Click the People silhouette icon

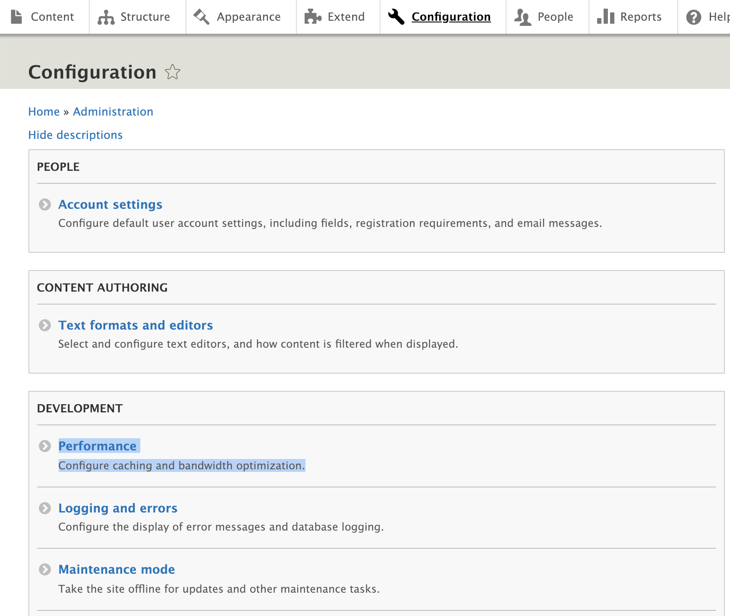(522, 17)
